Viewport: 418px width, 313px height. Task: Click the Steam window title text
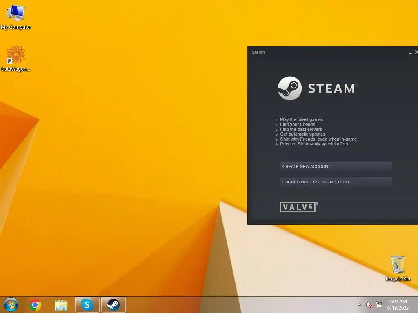pos(258,52)
